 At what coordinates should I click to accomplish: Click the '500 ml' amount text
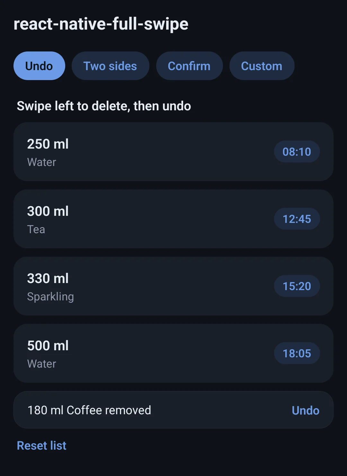click(x=48, y=346)
